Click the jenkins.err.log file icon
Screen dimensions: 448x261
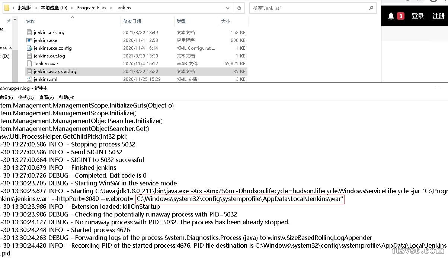(x=29, y=32)
